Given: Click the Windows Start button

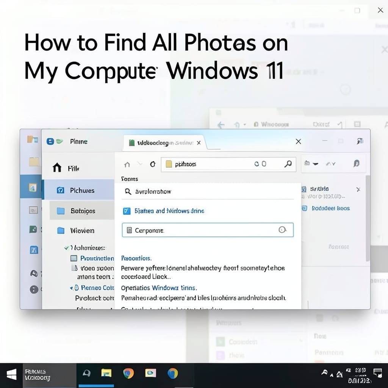Looking at the screenshot, I should [11, 375].
